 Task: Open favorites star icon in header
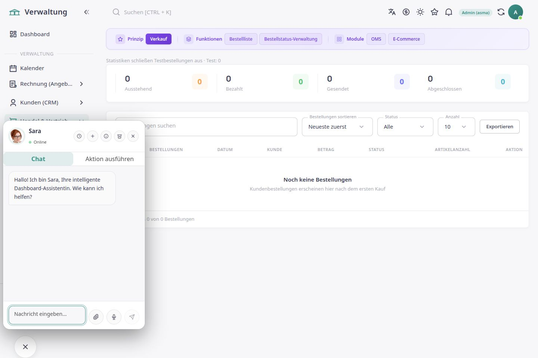click(435, 12)
